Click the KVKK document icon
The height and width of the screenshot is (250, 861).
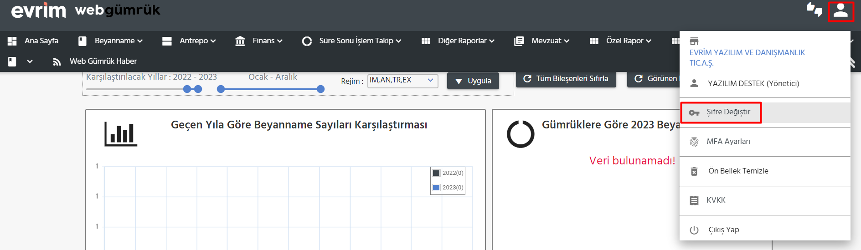click(x=694, y=200)
